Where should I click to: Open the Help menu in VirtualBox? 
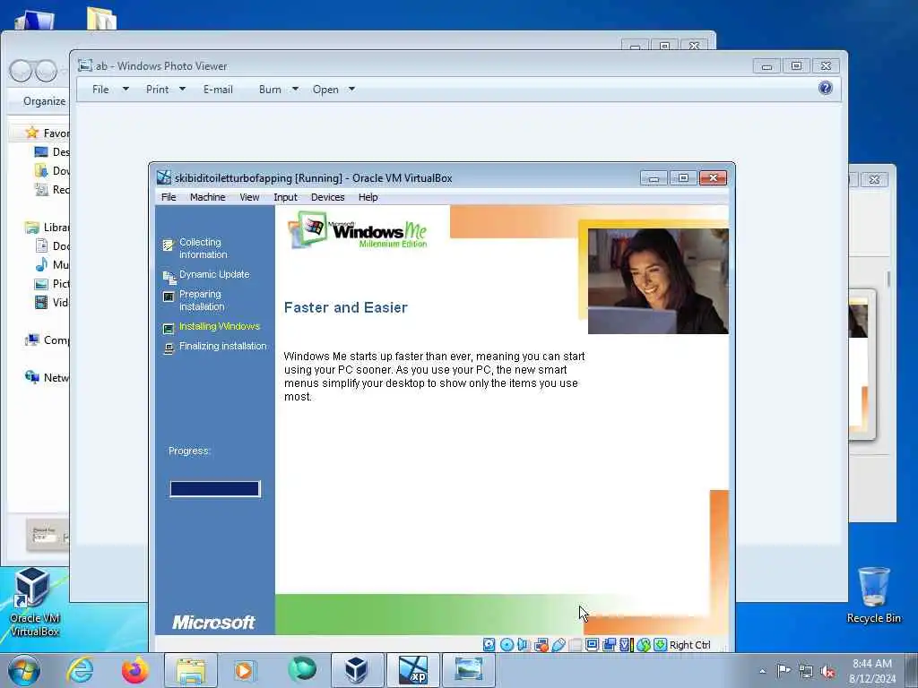(x=368, y=197)
